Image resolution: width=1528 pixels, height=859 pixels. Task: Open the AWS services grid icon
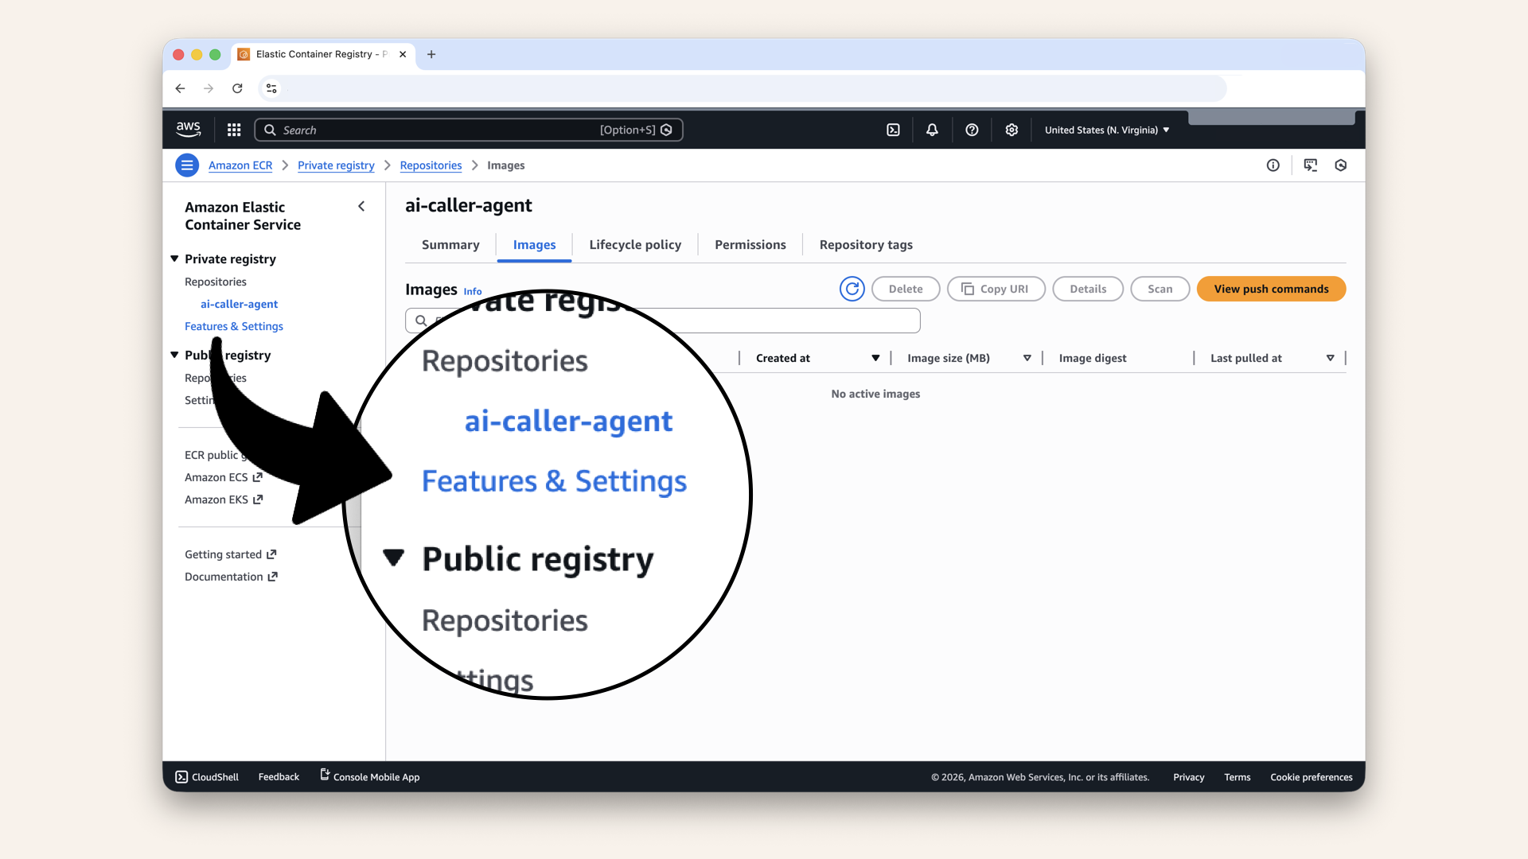[x=233, y=130]
